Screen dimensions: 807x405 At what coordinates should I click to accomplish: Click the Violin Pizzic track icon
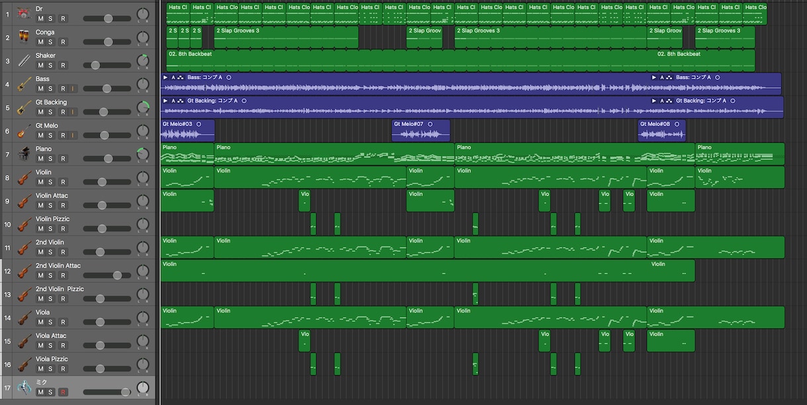24,224
